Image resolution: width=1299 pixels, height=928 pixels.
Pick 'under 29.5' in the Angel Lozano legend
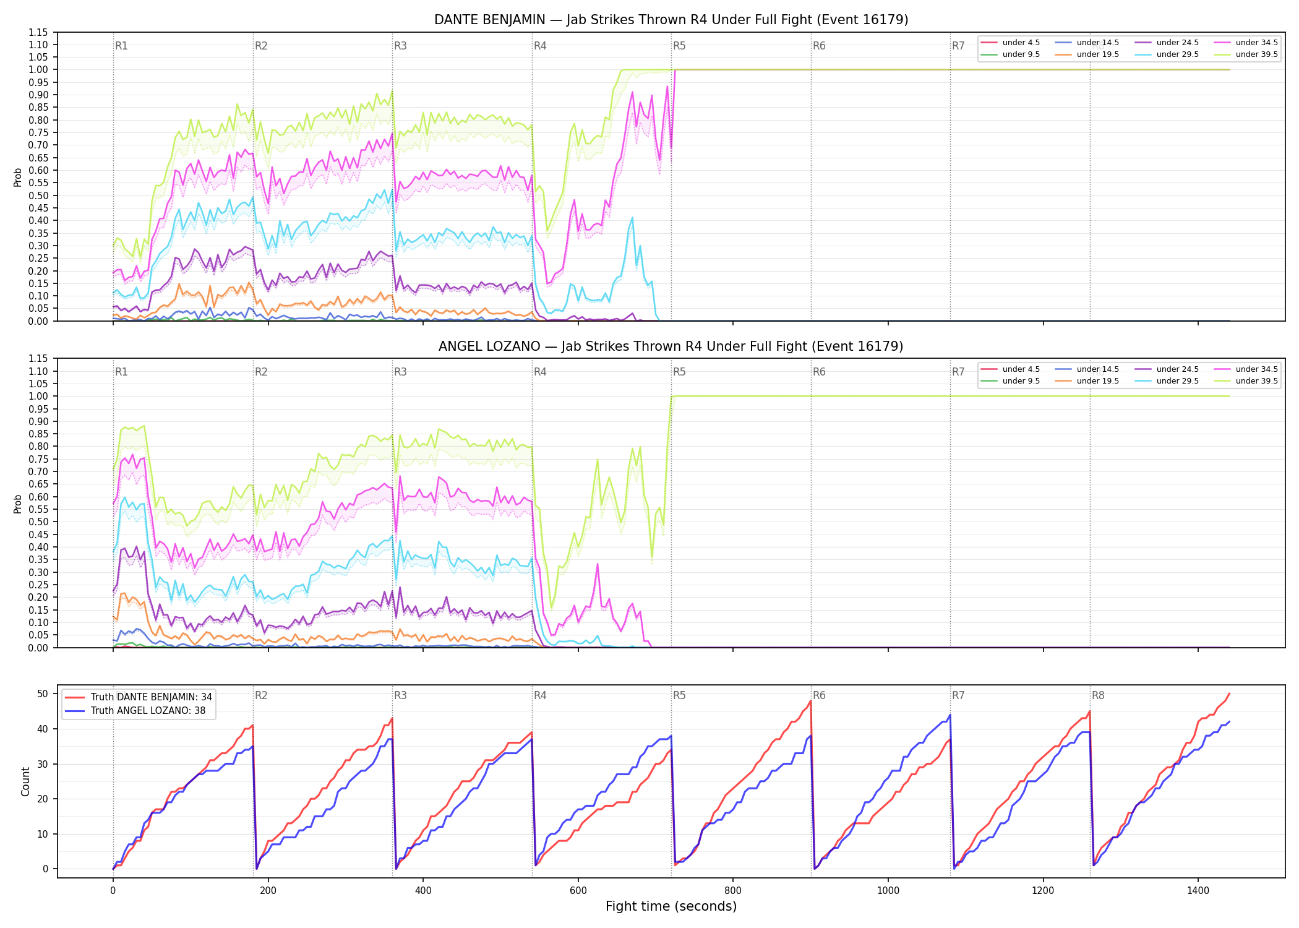1167,381
